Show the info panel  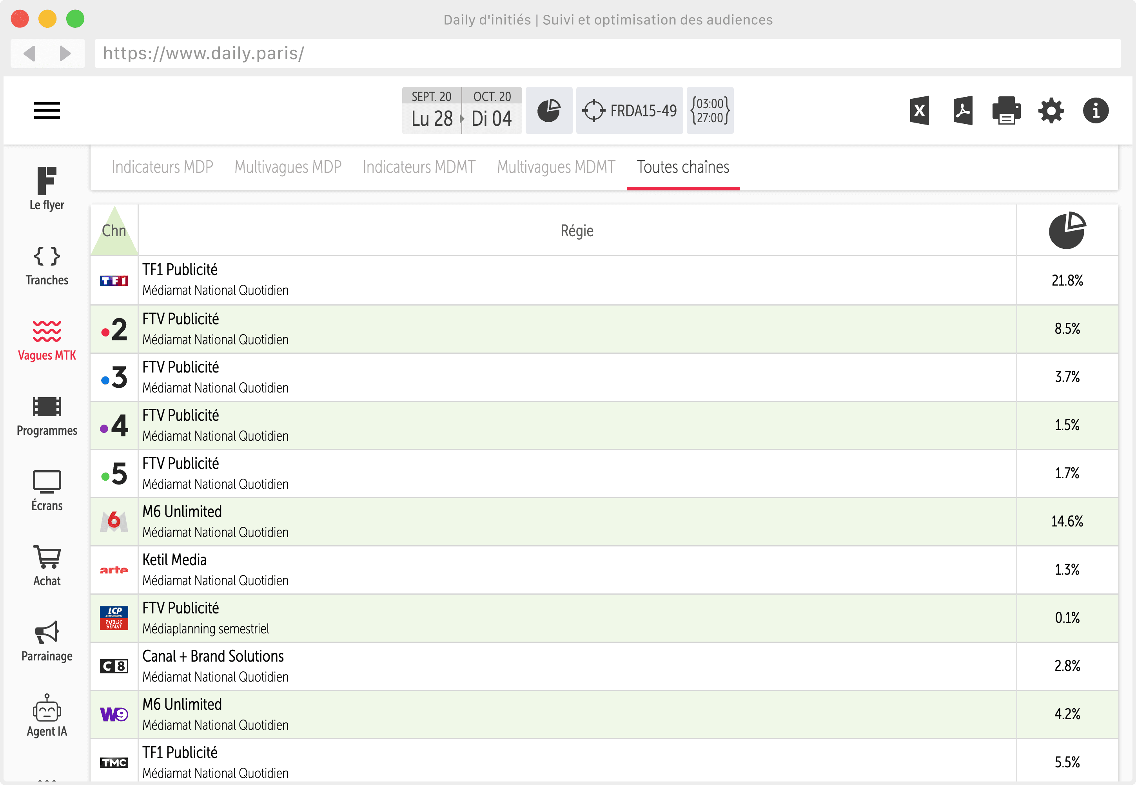pos(1095,110)
